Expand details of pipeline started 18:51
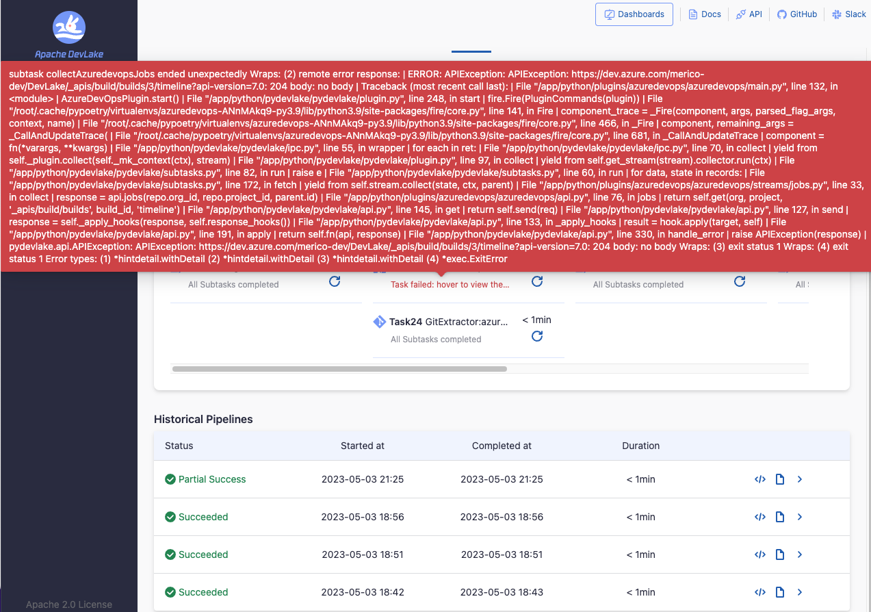Image resolution: width=871 pixels, height=612 pixels. click(x=800, y=554)
